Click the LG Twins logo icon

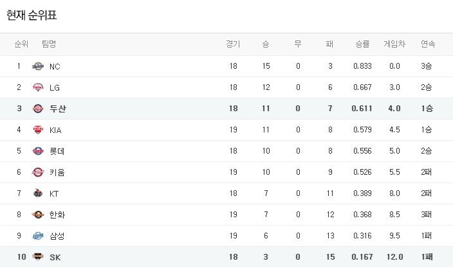tap(38, 87)
